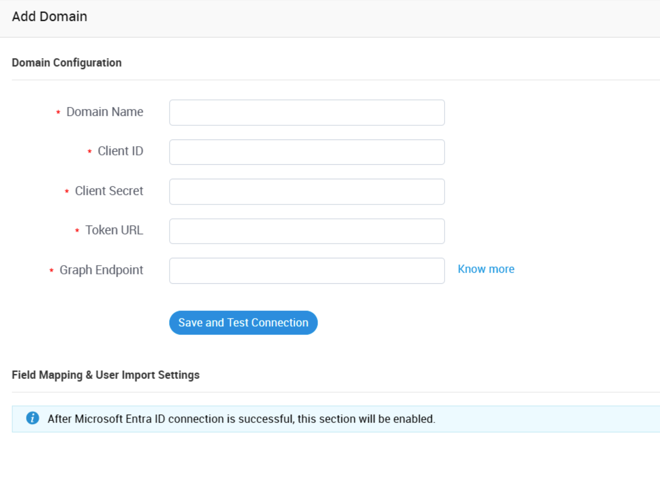This screenshot has width=660, height=496.
Task: Click the Client ID label
Action: pyautogui.click(x=120, y=151)
